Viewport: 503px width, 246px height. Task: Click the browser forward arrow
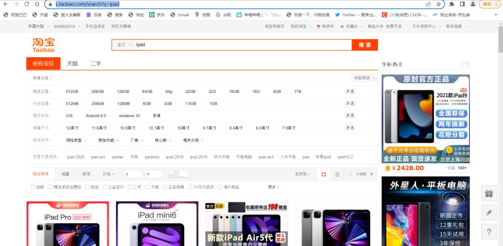(16, 4)
